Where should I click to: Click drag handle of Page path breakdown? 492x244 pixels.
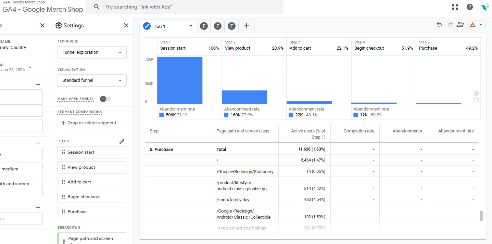click(x=64, y=241)
